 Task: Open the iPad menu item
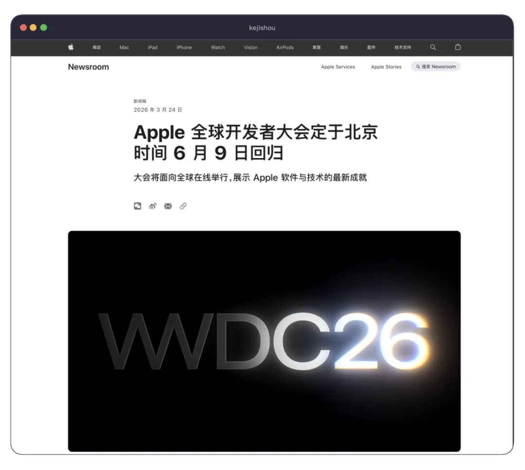pyautogui.click(x=153, y=48)
